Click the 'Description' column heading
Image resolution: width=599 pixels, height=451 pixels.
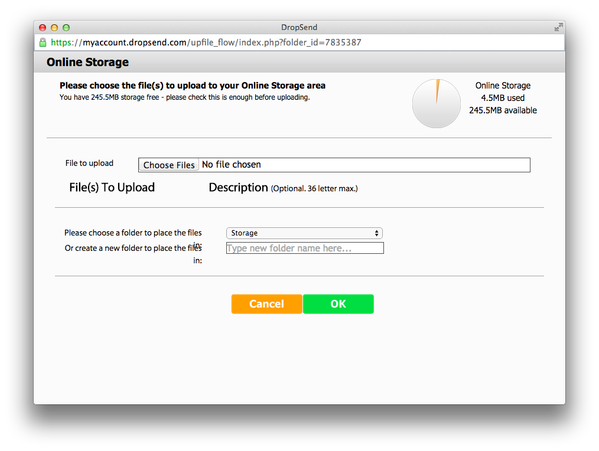tap(239, 188)
